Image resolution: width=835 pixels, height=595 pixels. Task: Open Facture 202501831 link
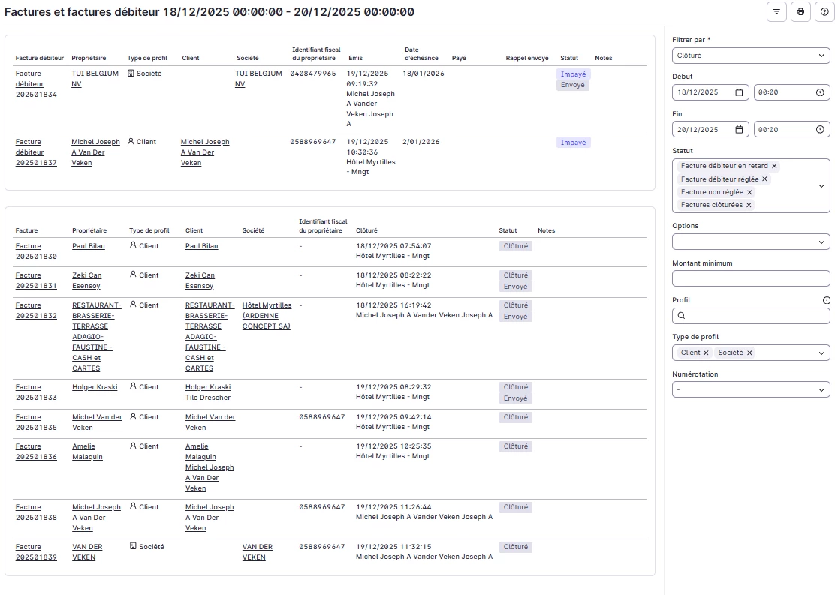[36, 281]
